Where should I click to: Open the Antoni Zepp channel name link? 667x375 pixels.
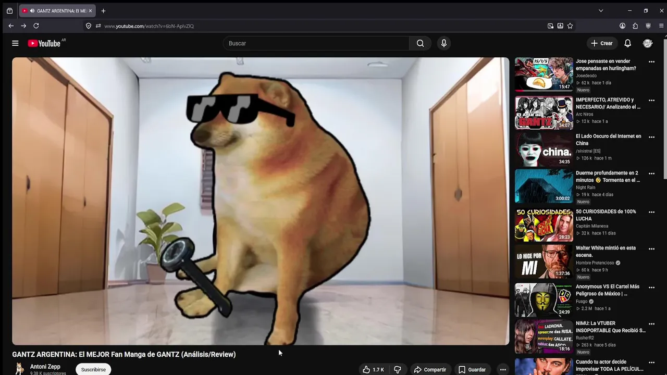pos(45,367)
